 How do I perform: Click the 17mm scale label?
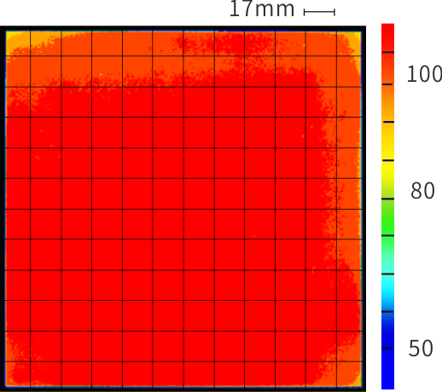pos(262,9)
